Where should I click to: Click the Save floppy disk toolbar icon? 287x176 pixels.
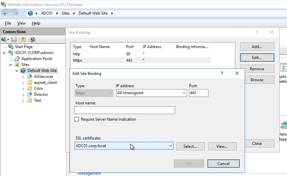[x=14, y=39]
